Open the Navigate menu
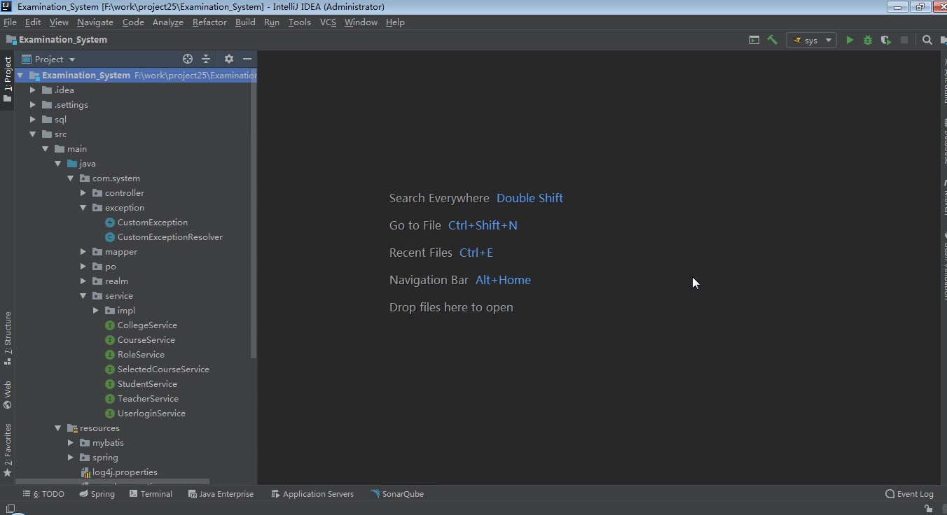The height and width of the screenshot is (515, 947). pyautogui.click(x=95, y=22)
